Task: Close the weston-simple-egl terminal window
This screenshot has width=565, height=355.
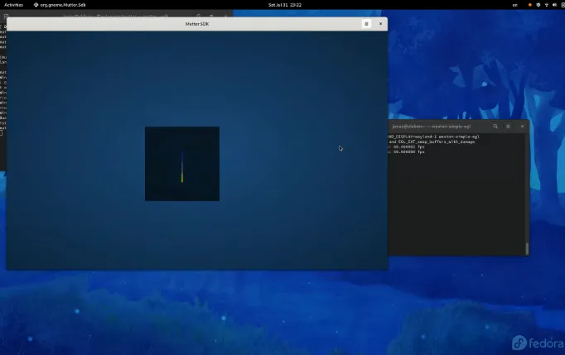Action: coord(522,127)
